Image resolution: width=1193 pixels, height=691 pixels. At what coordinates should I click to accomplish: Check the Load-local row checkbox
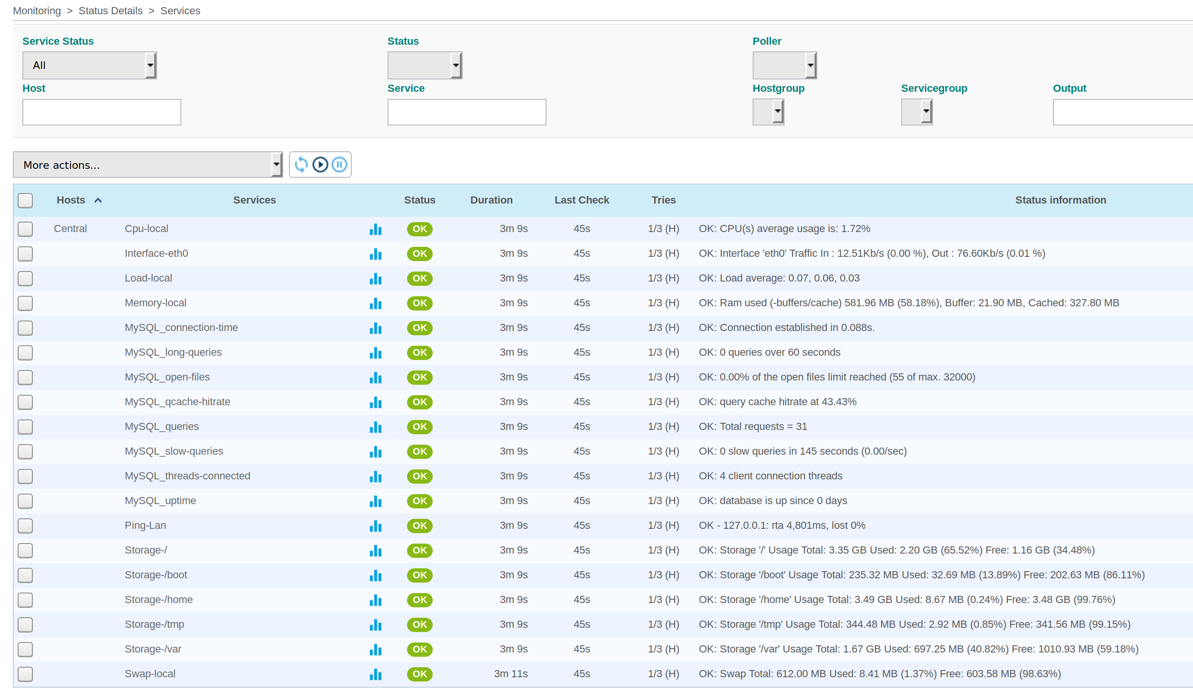(x=25, y=279)
